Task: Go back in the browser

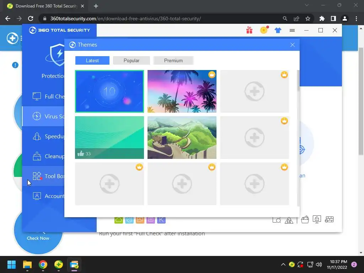Action: (8, 18)
